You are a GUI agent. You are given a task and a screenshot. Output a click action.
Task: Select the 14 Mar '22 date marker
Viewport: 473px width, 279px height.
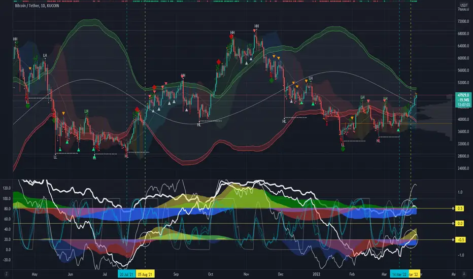[399, 274]
